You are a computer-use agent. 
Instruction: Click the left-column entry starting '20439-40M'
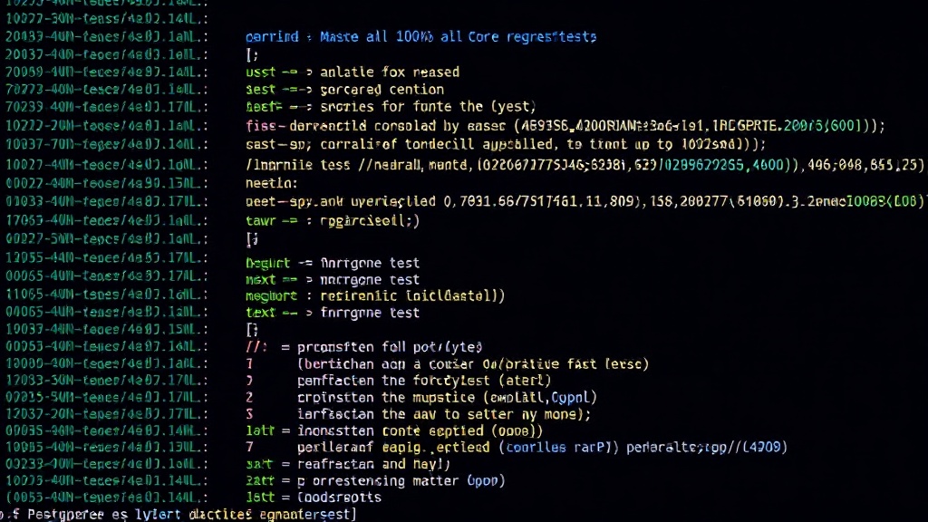[x=107, y=36]
